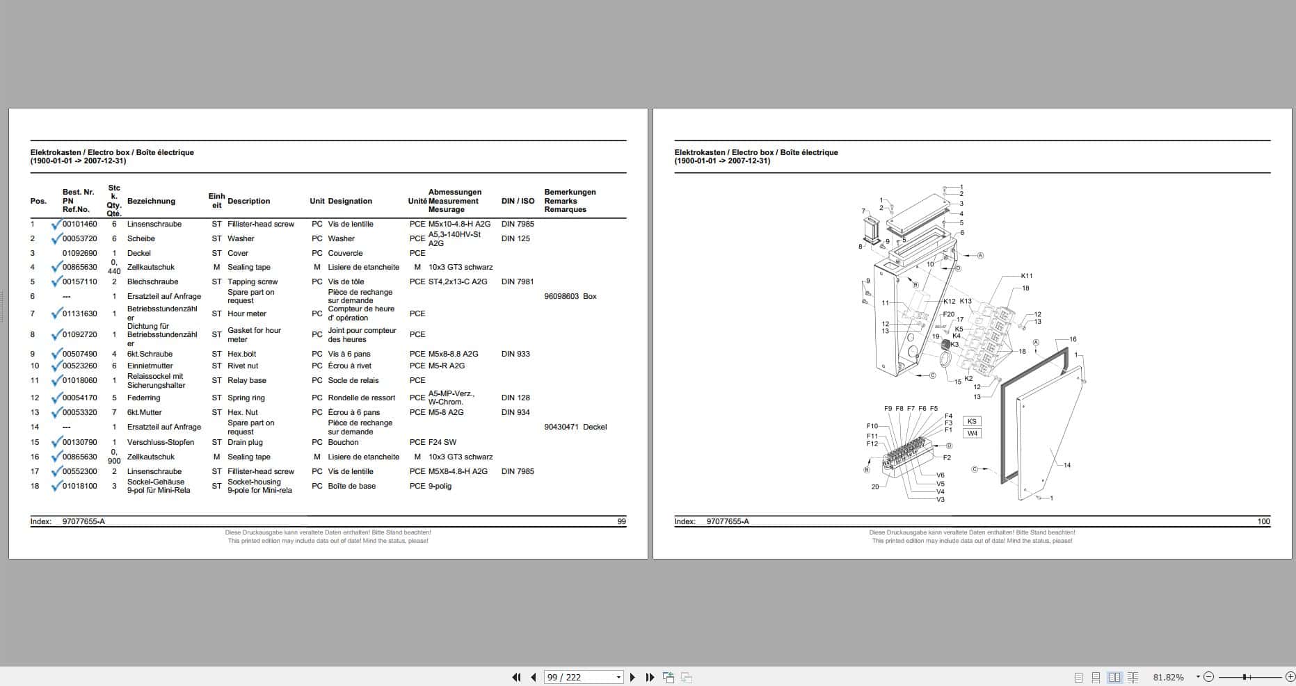1296x686 pixels.
Task: Select the fit-width icon at the bottom toolbar
Action: [687, 677]
